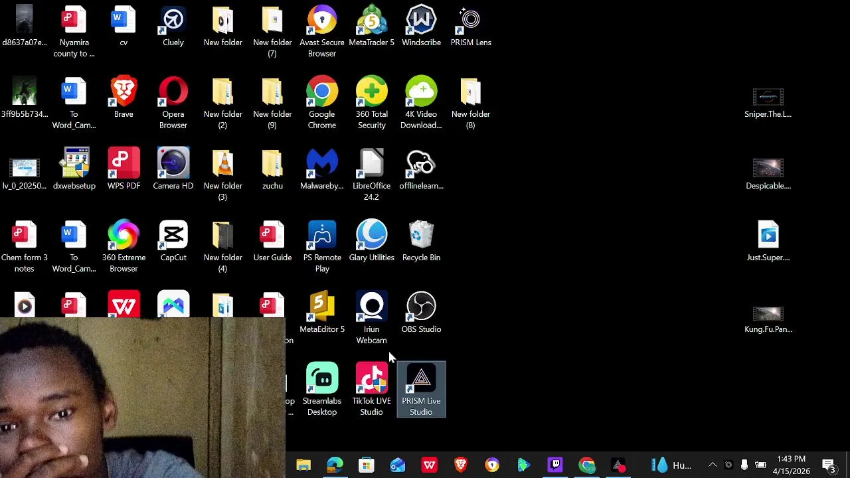Viewport: 850px width, 478px height.
Task: Select the Brave desktop shortcut
Action: 124,98
